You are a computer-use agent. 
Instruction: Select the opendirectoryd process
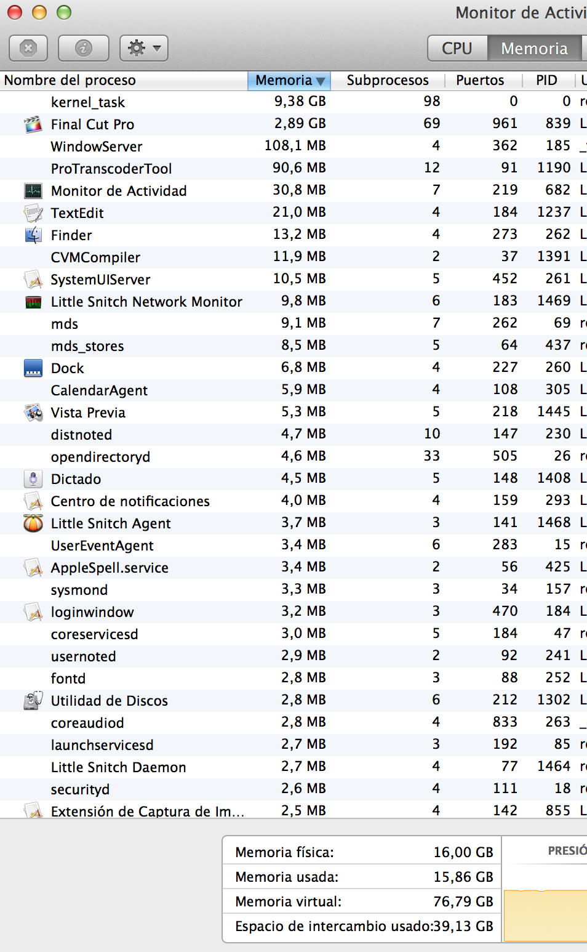(293, 457)
